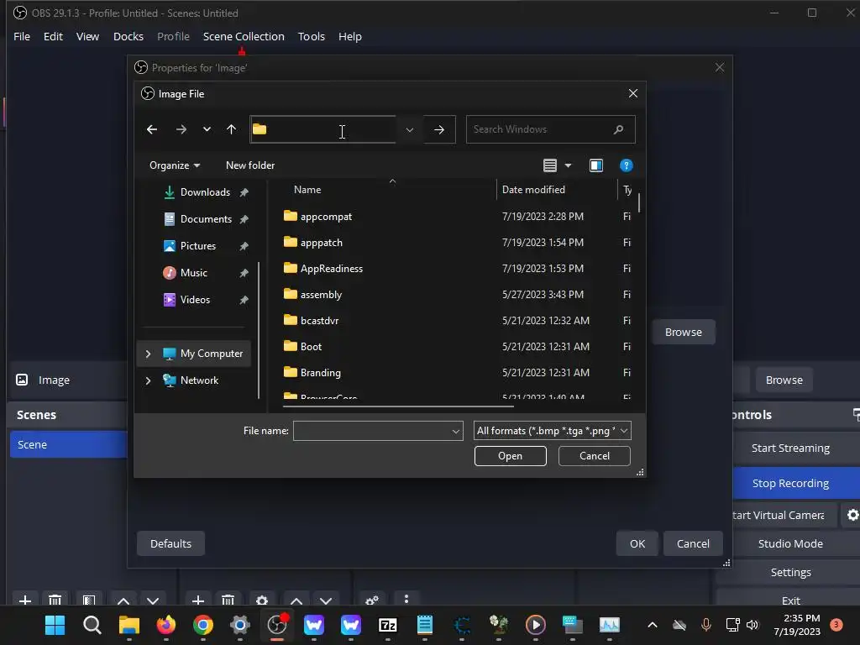Open the Windows Start menu

pos(55,625)
